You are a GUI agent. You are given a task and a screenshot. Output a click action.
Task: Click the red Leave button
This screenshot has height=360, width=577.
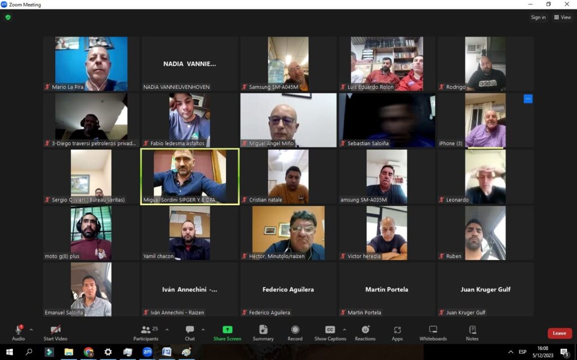559,333
